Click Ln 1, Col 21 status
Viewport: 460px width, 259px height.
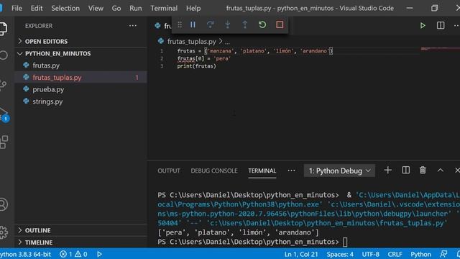pos(301,254)
